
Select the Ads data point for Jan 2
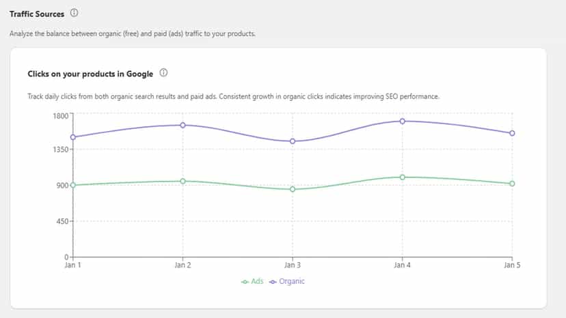(x=183, y=181)
